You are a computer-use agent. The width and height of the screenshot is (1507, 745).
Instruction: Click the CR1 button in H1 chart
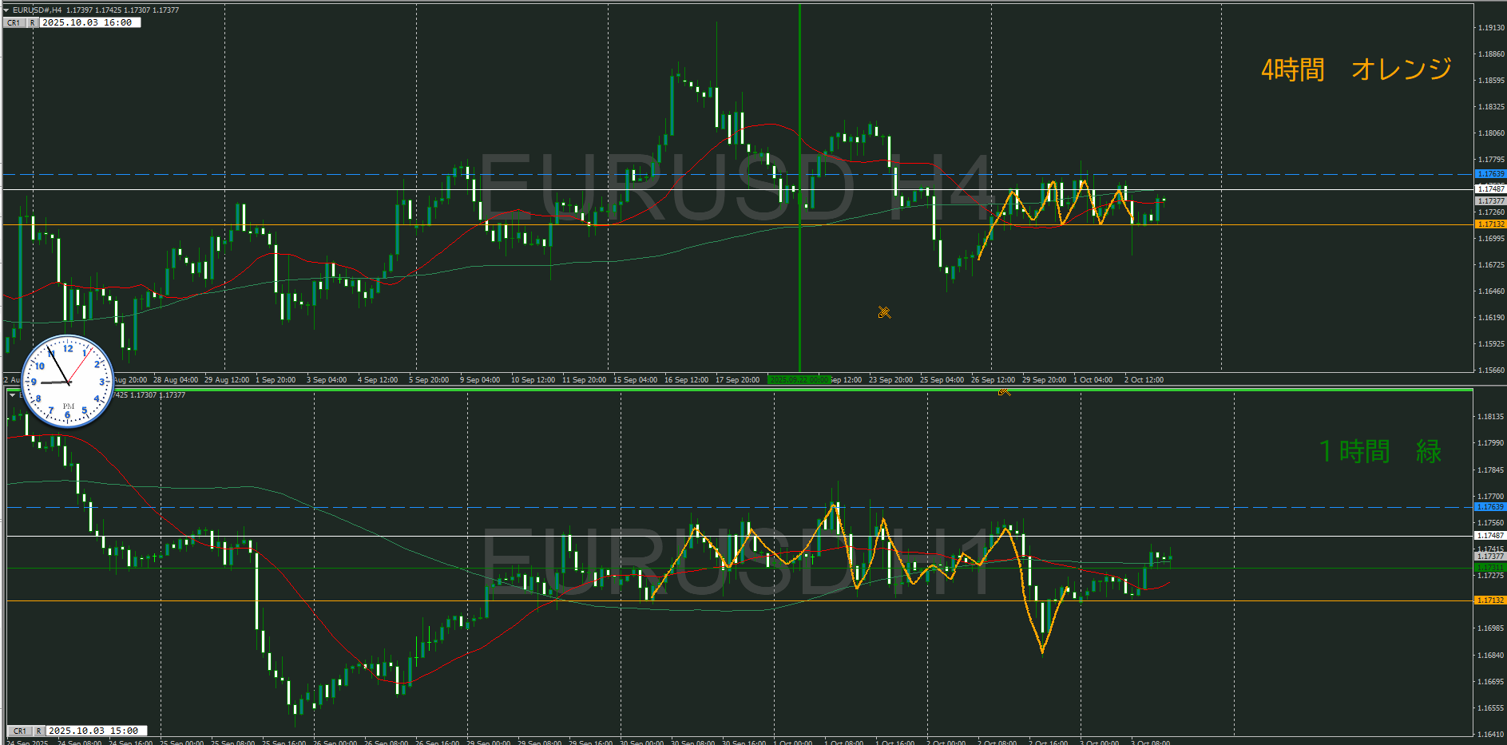(20, 731)
